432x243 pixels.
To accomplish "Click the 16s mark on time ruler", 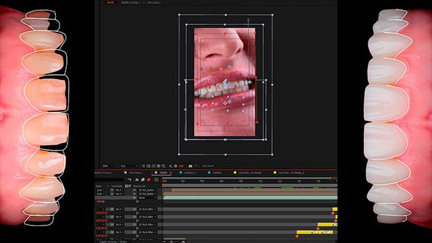I will (318, 181).
